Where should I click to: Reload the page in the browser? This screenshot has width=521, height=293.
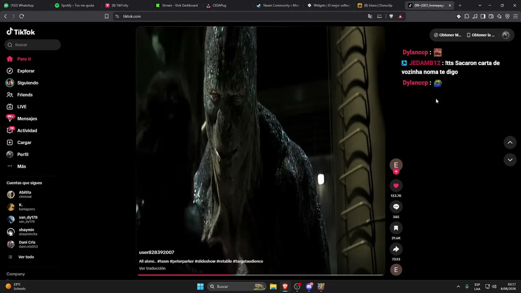pos(22,16)
